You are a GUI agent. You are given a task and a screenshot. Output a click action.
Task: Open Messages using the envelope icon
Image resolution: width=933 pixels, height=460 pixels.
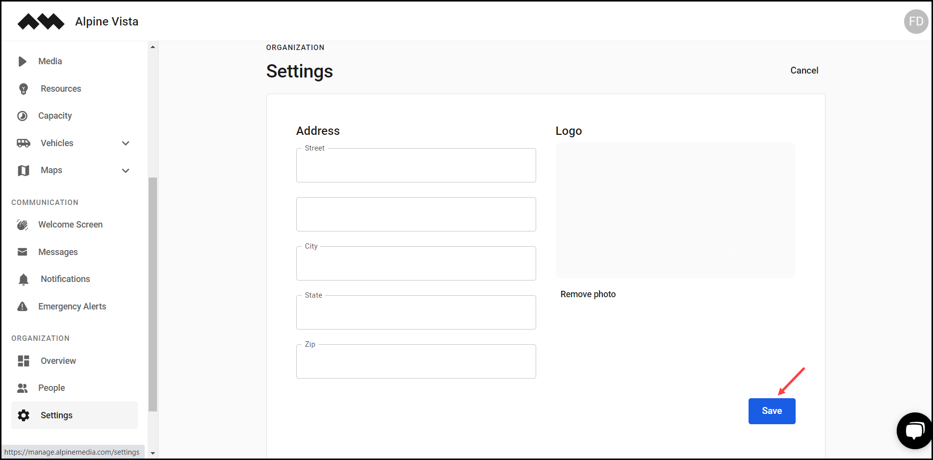[22, 252]
